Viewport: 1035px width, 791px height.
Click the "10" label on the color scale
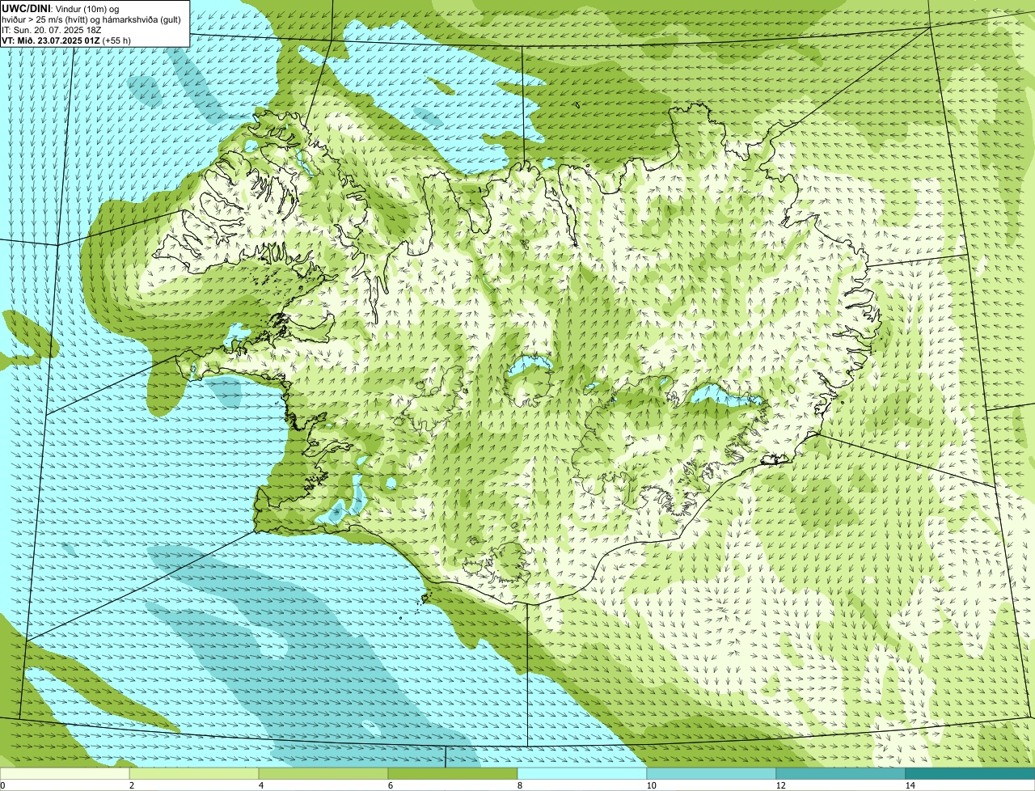pos(651,785)
